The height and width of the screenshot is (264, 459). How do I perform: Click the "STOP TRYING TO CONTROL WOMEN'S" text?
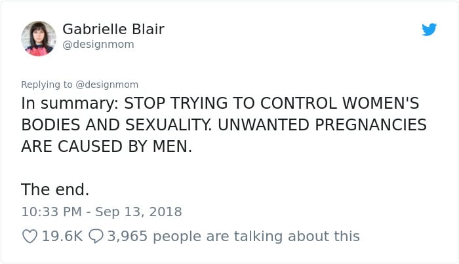[271, 104]
